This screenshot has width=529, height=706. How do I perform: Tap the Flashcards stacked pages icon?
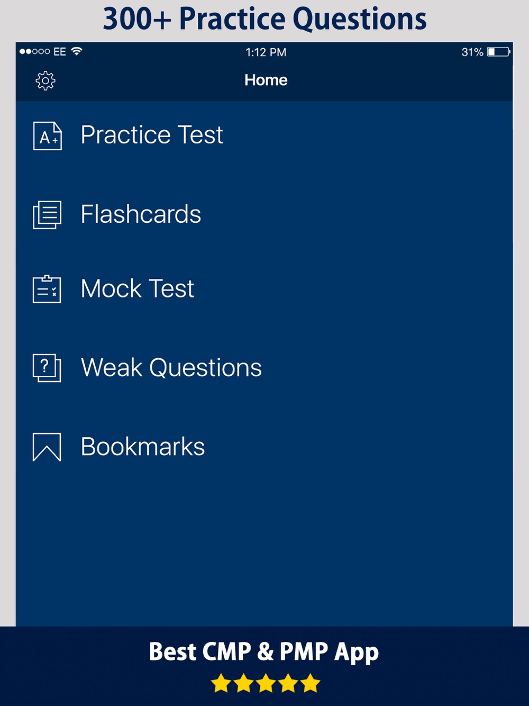tap(47, 215)
